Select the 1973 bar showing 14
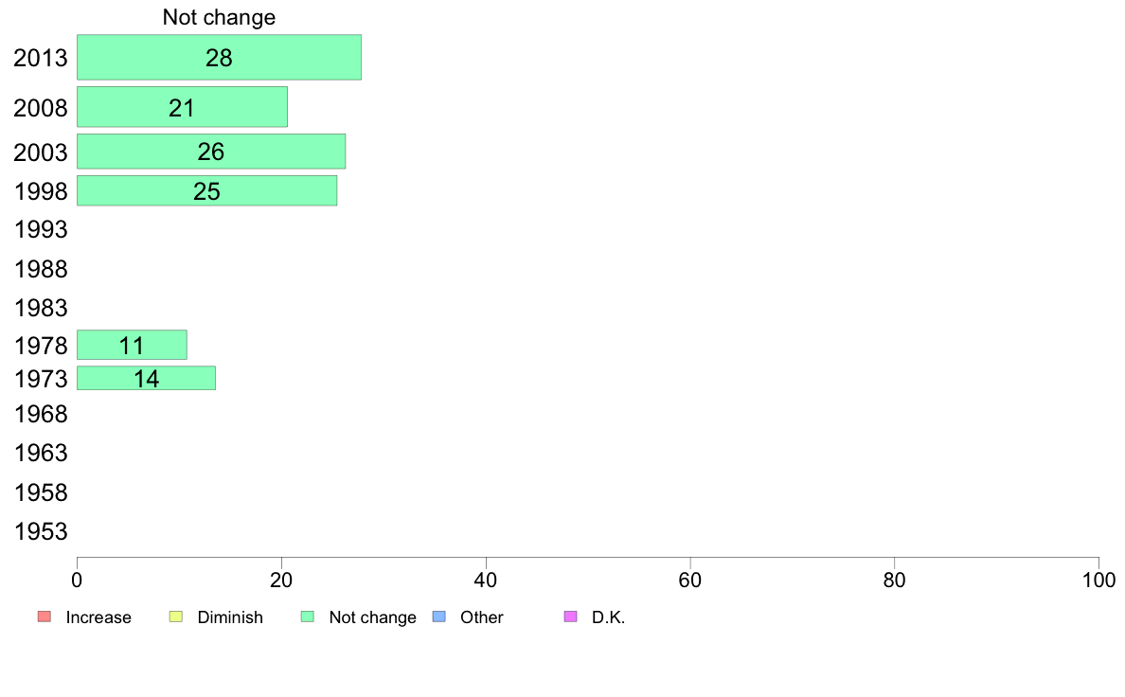The width and height of the screenshot is (1125, 697). [147, 378]
